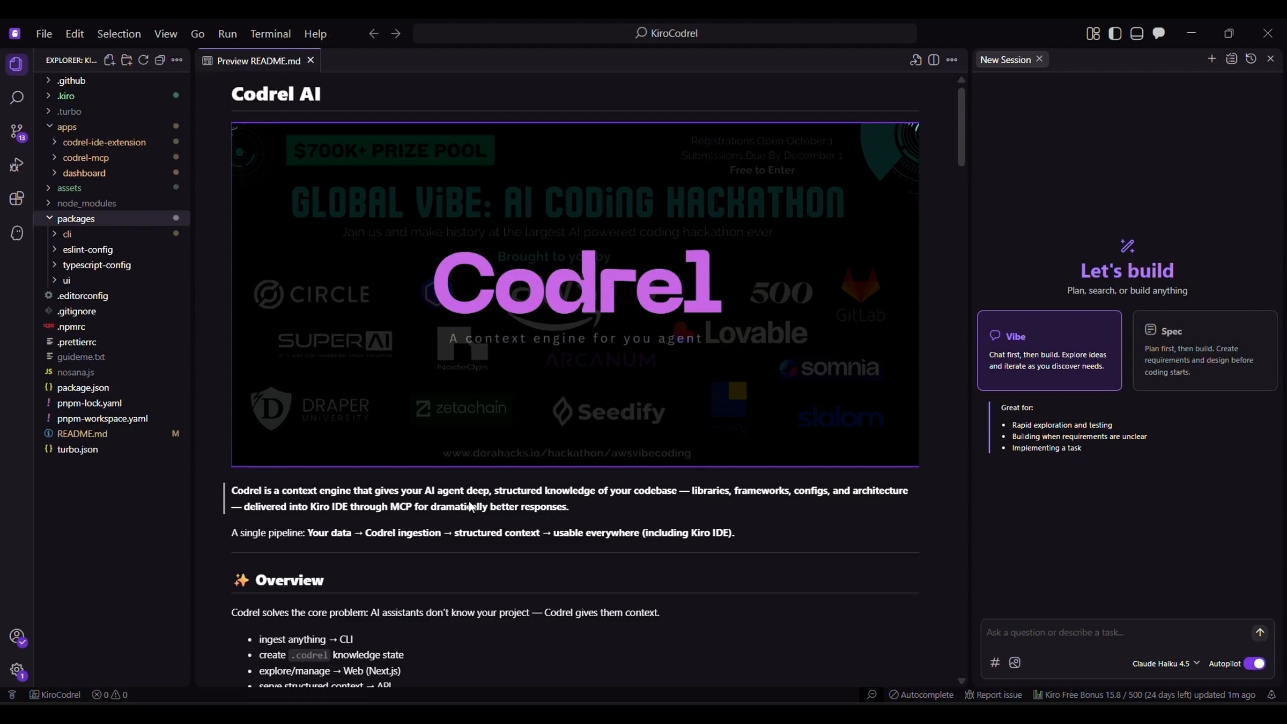1287x724 pixels.
Task: Click the README preview vertical scrollbar
Action: coord(961,127)
